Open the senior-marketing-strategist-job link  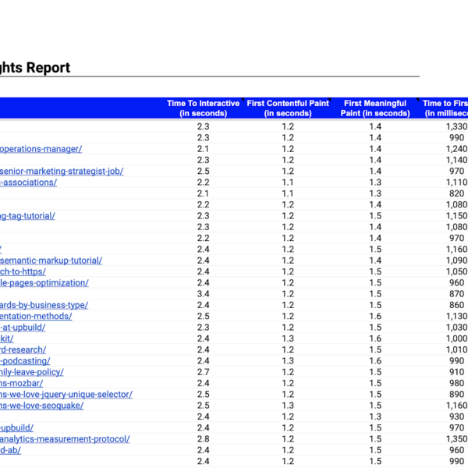(x=62, y=172)
